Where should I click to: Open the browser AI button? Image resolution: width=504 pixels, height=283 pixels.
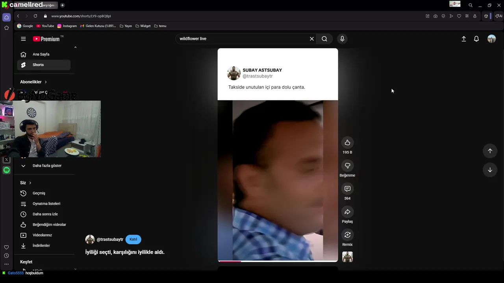(498, 16)
